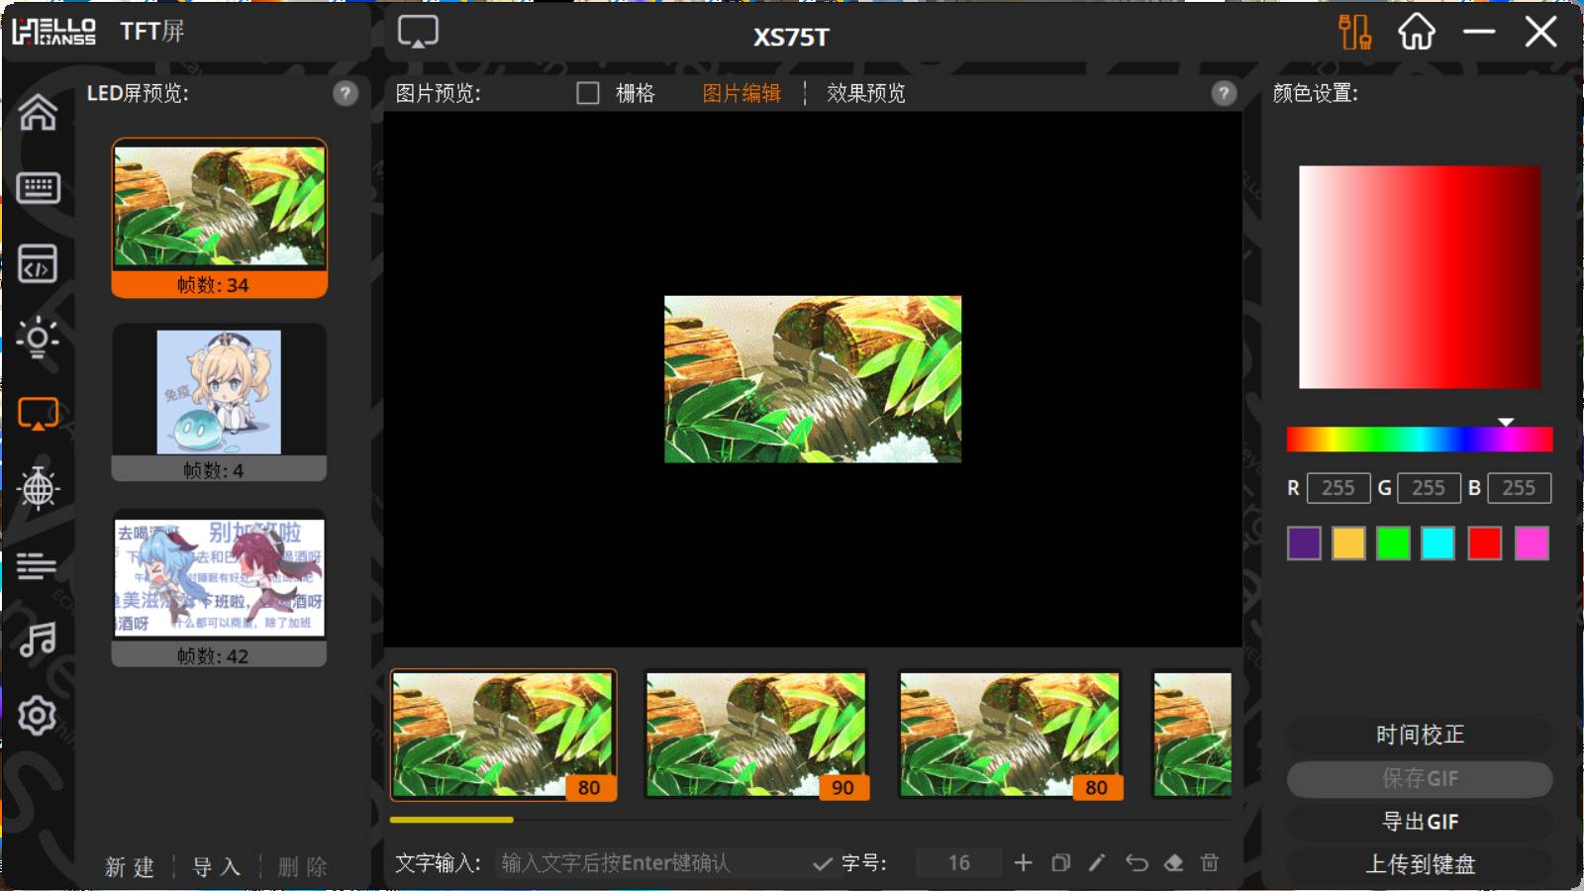Open the keyboard key settings in the sidebar
Viewport: 1584px width, 891px height.
(38, 188)
